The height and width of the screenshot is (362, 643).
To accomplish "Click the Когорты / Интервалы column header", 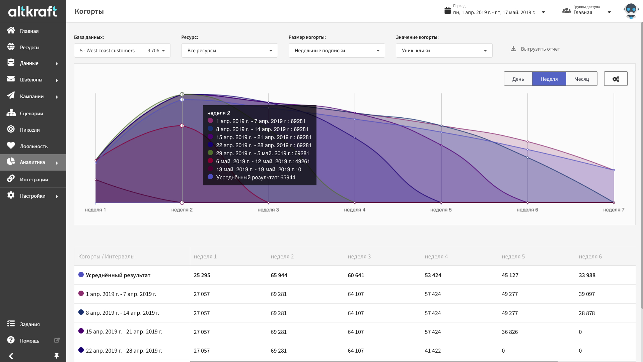I will coord(106,257).
